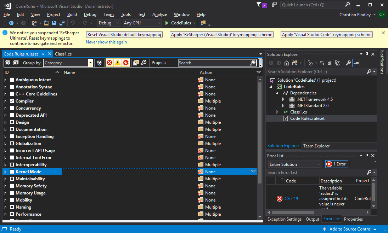This screenshot has height=233, width=388.
Task: Click Collapse All icon in Solution Explorer
Action: pyautogui.click(x=330, y=63)
